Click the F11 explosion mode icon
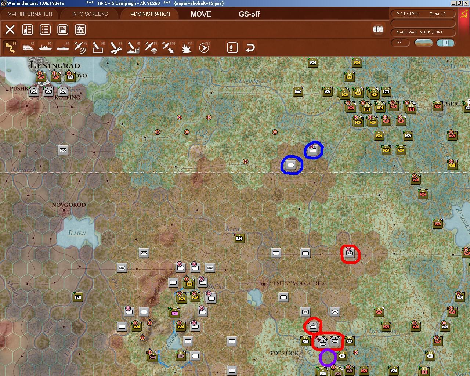Image resolution: width=470 pixels, height=376 pixels. coord(186,47)
